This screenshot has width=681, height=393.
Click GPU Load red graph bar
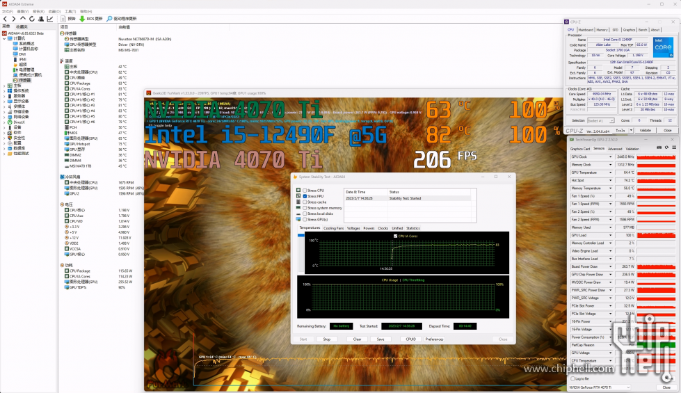tap(656, 235)
